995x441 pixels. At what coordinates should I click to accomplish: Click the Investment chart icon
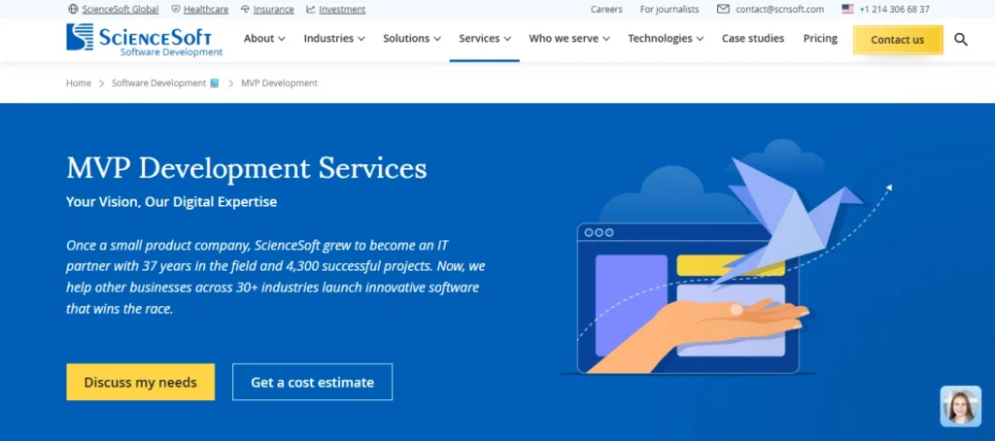tap(310, 9)
